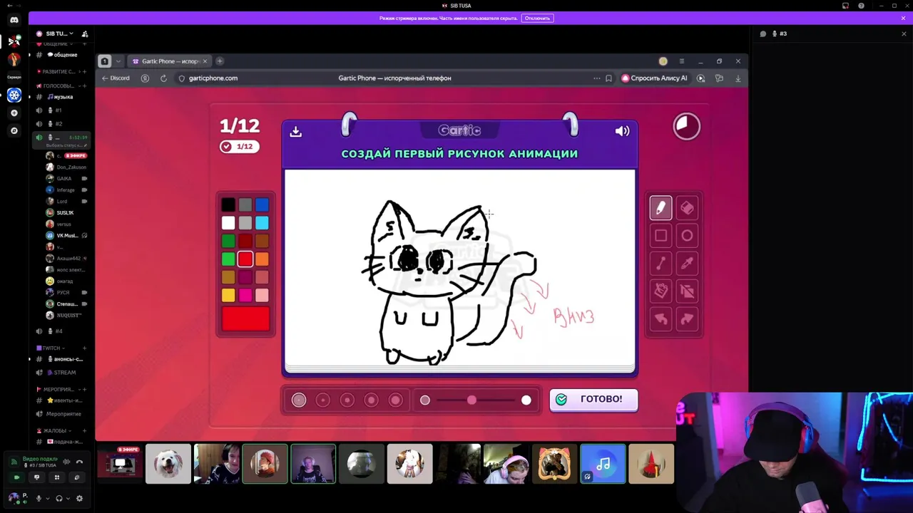
Task: Select the ellipse shape tool
Action: [x=687, y=236]
